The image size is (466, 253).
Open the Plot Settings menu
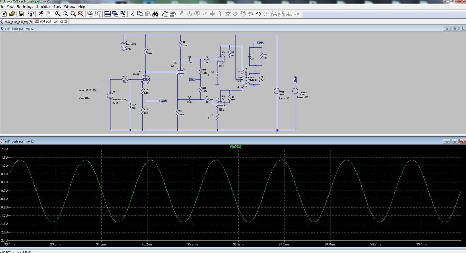pos(25,6)
